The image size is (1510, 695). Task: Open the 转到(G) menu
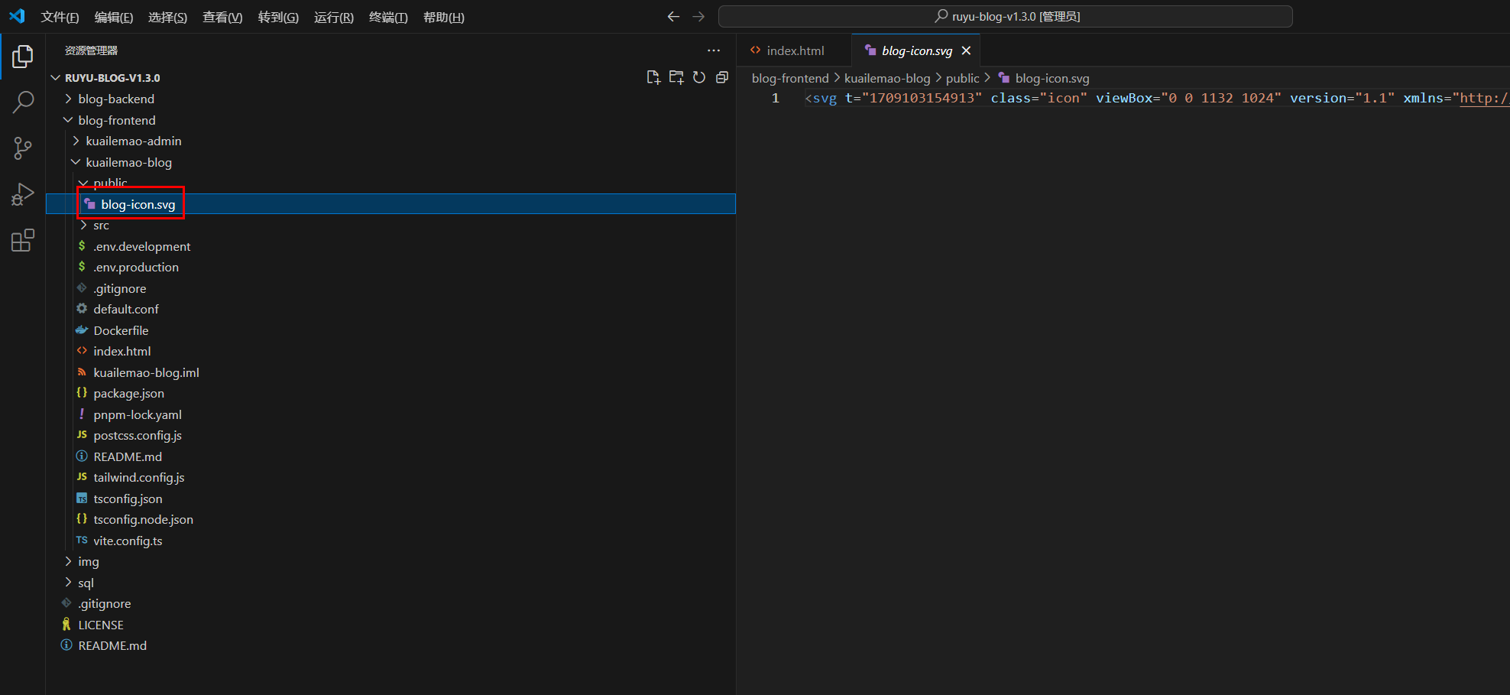point(278,17)
